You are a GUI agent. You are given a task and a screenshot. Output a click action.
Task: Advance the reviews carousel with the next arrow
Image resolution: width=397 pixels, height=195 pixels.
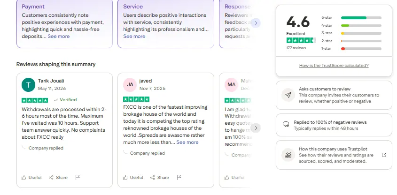[256, 128]
